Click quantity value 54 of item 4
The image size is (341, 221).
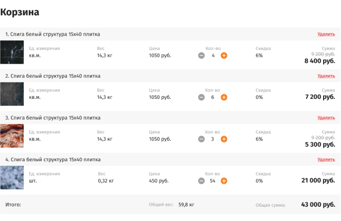point(213,180)
